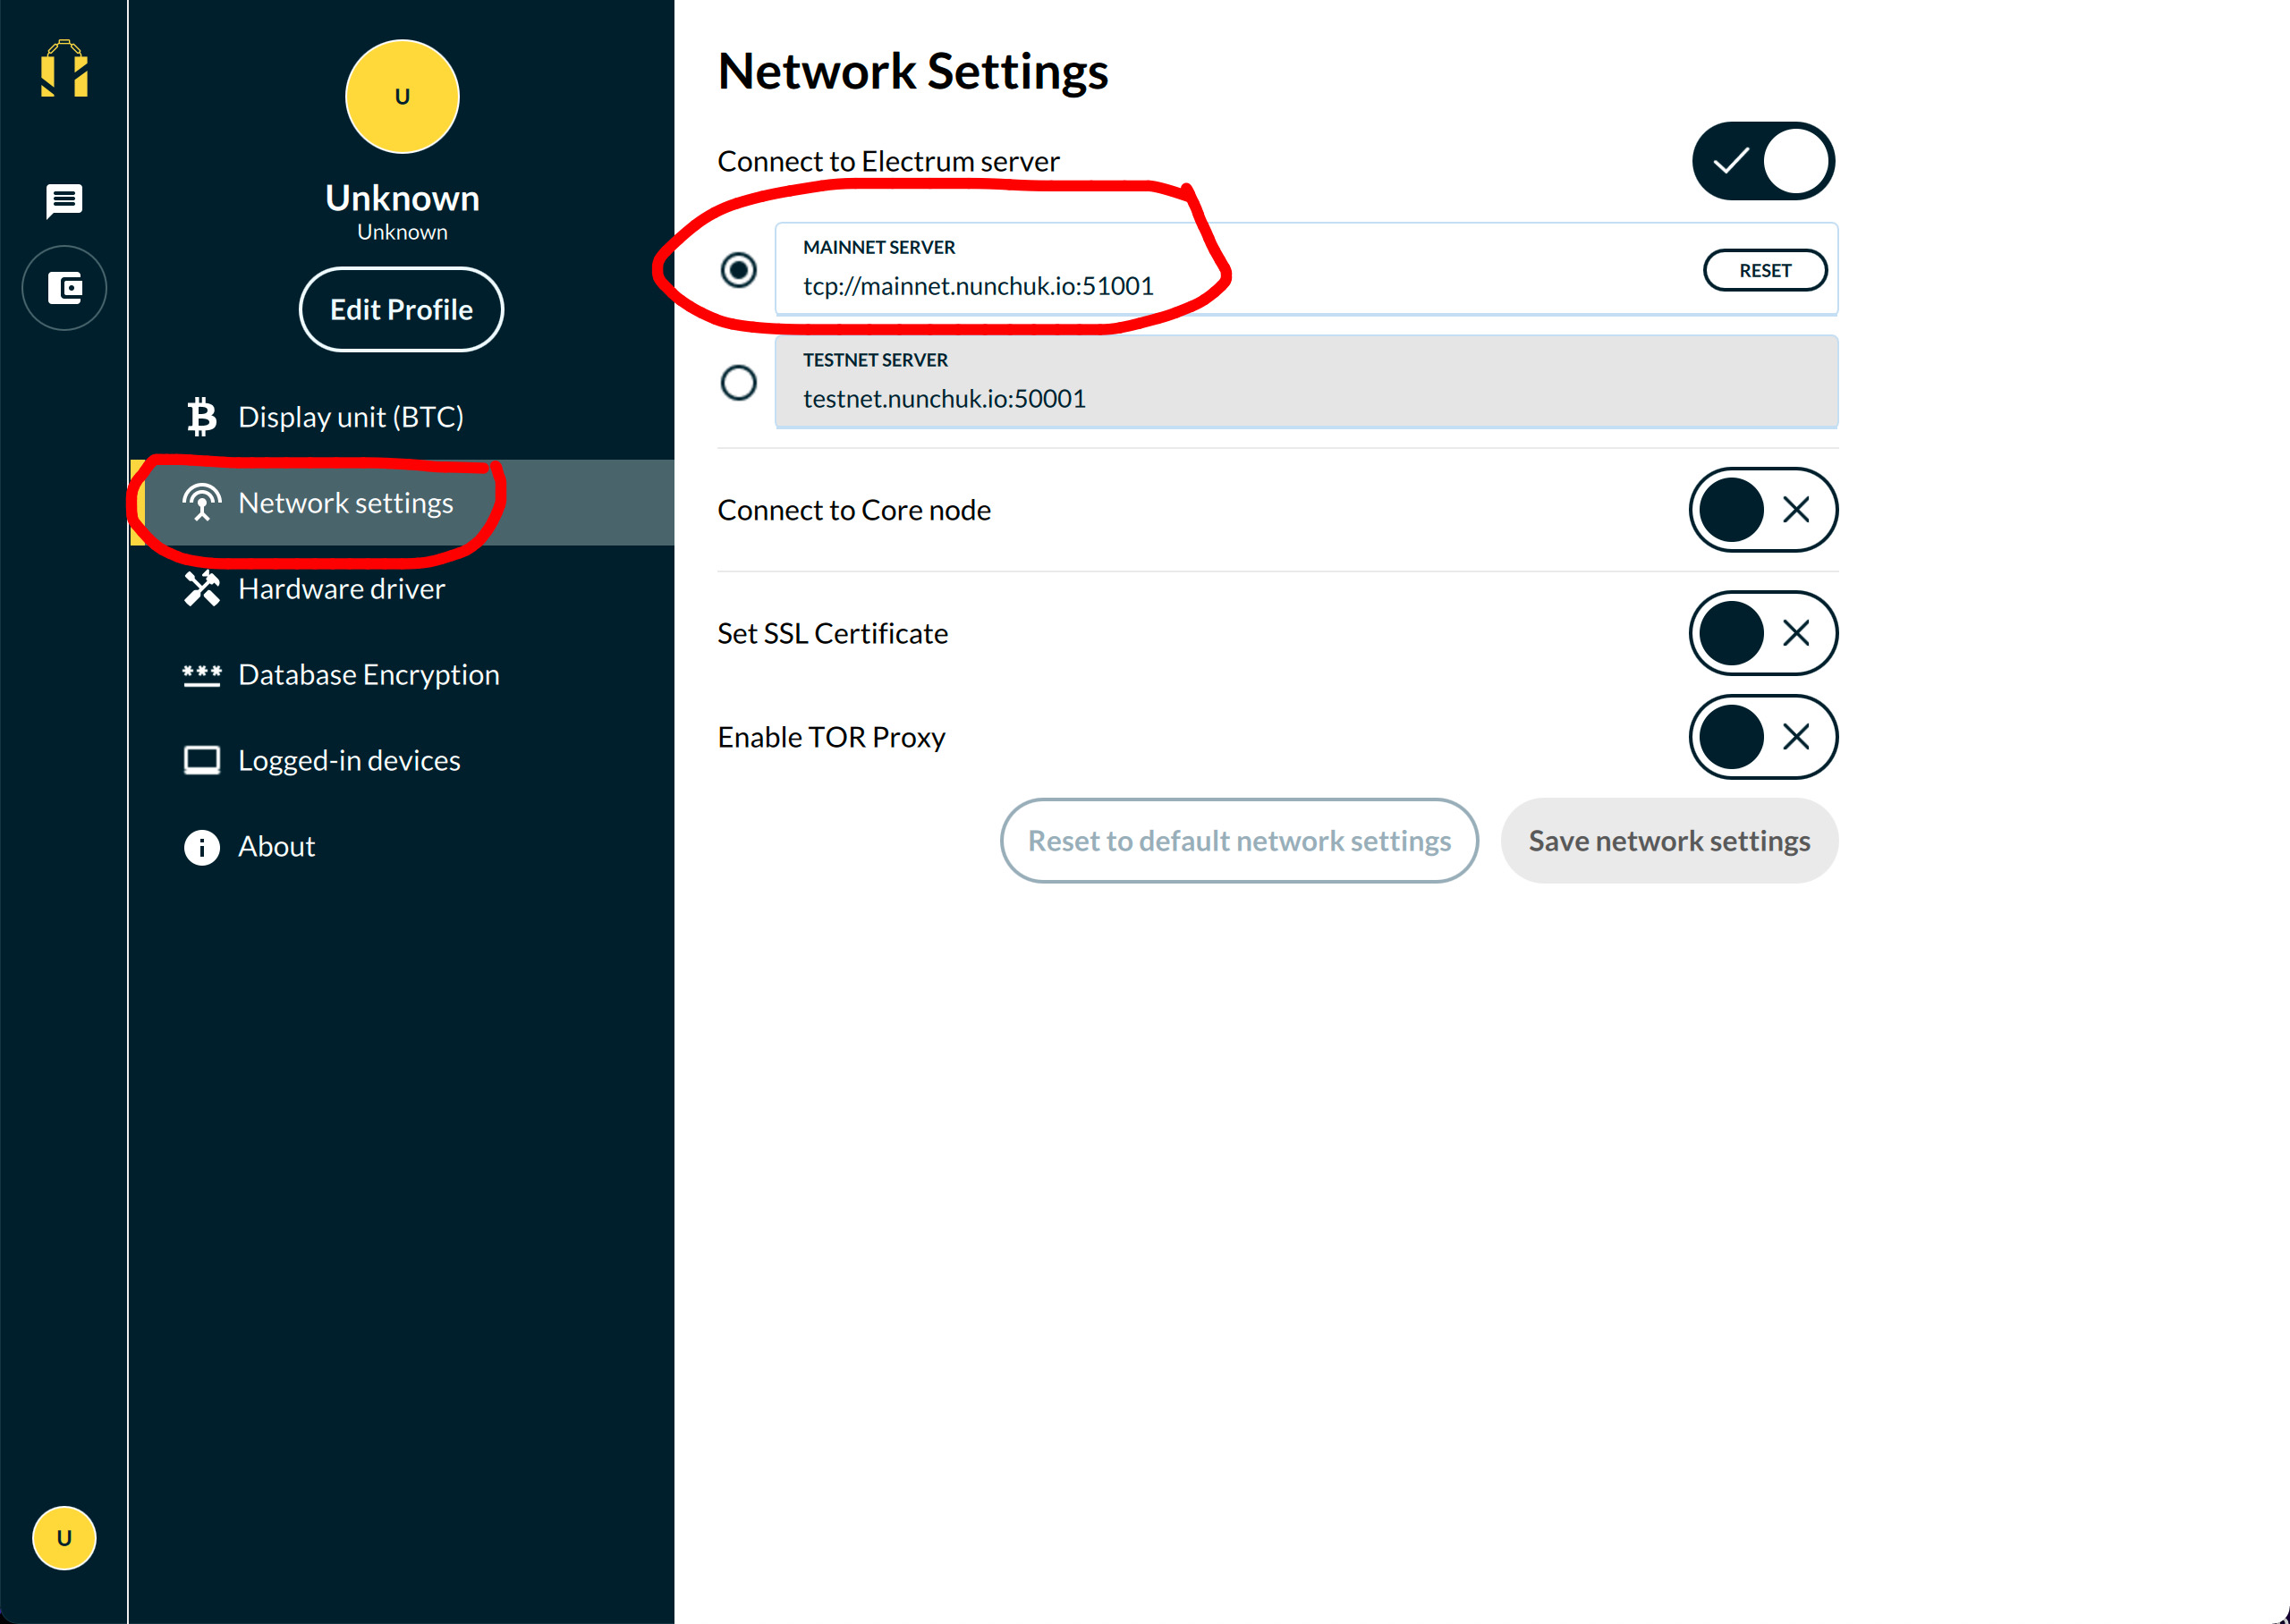The height and width of the screenshot is (1624, 2290).
Task: Click the Nunchuk logo icon
Action: coord(64,69)
